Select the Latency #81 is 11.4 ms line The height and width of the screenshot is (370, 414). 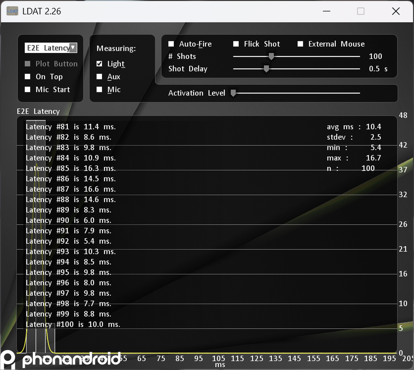coord(71,127)
